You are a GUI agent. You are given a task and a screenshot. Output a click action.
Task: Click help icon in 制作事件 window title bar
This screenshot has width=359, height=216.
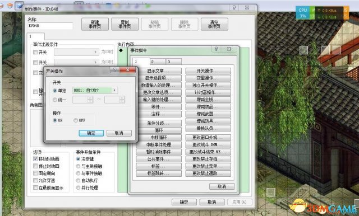click(234, 7)
